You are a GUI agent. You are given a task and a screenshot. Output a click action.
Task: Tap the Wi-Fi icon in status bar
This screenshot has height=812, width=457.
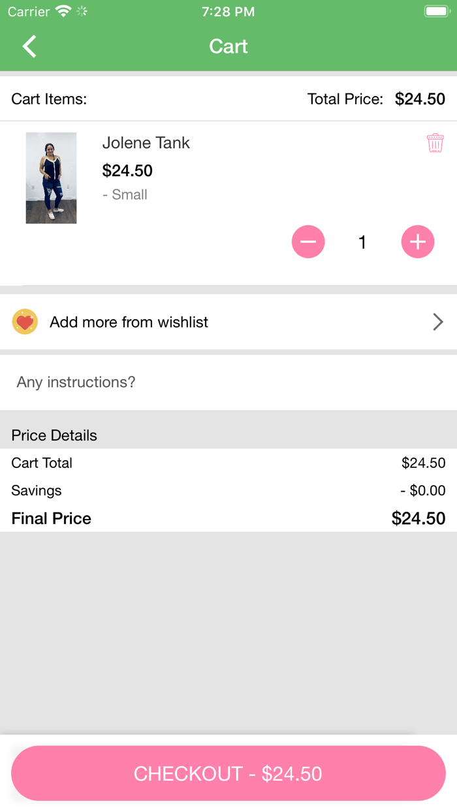62,11
